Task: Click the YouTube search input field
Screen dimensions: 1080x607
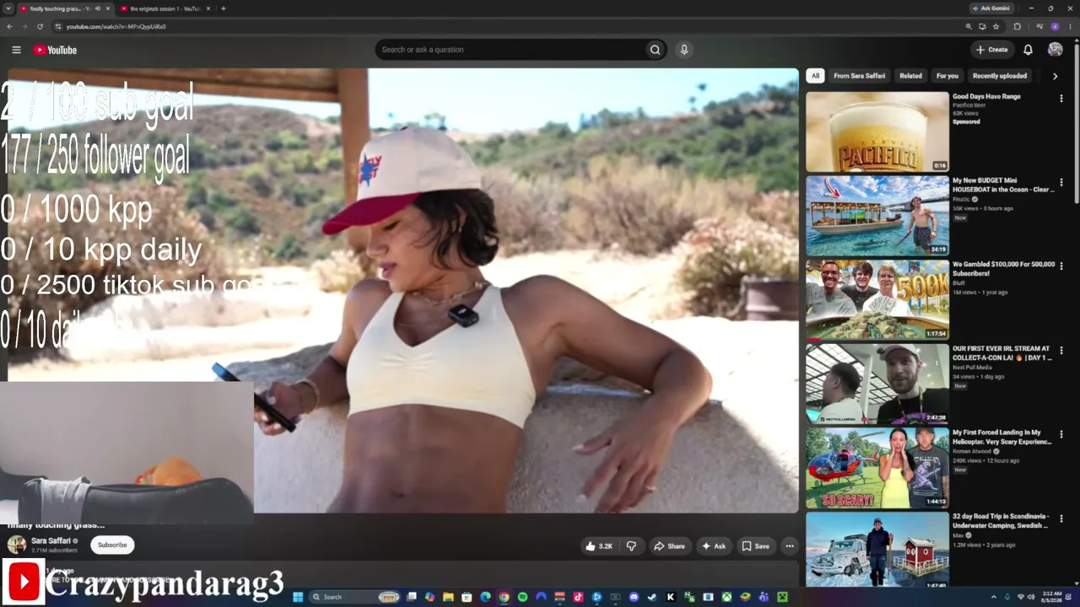Action: coord(510,50)
